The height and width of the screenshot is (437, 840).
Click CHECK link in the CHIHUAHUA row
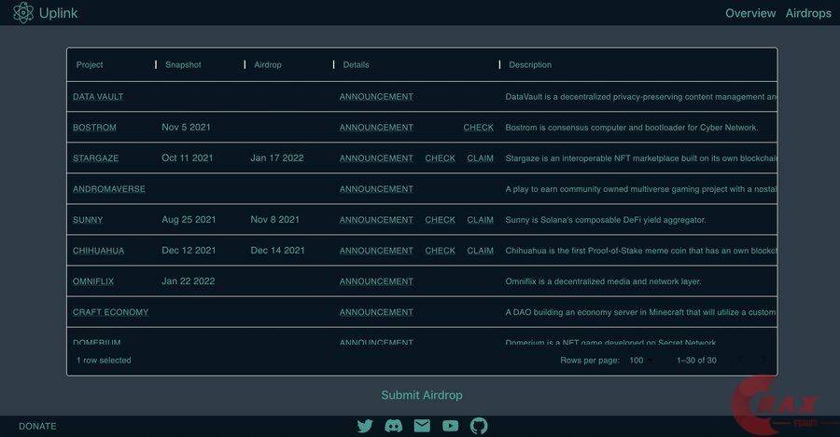click(x=441, y=251)
